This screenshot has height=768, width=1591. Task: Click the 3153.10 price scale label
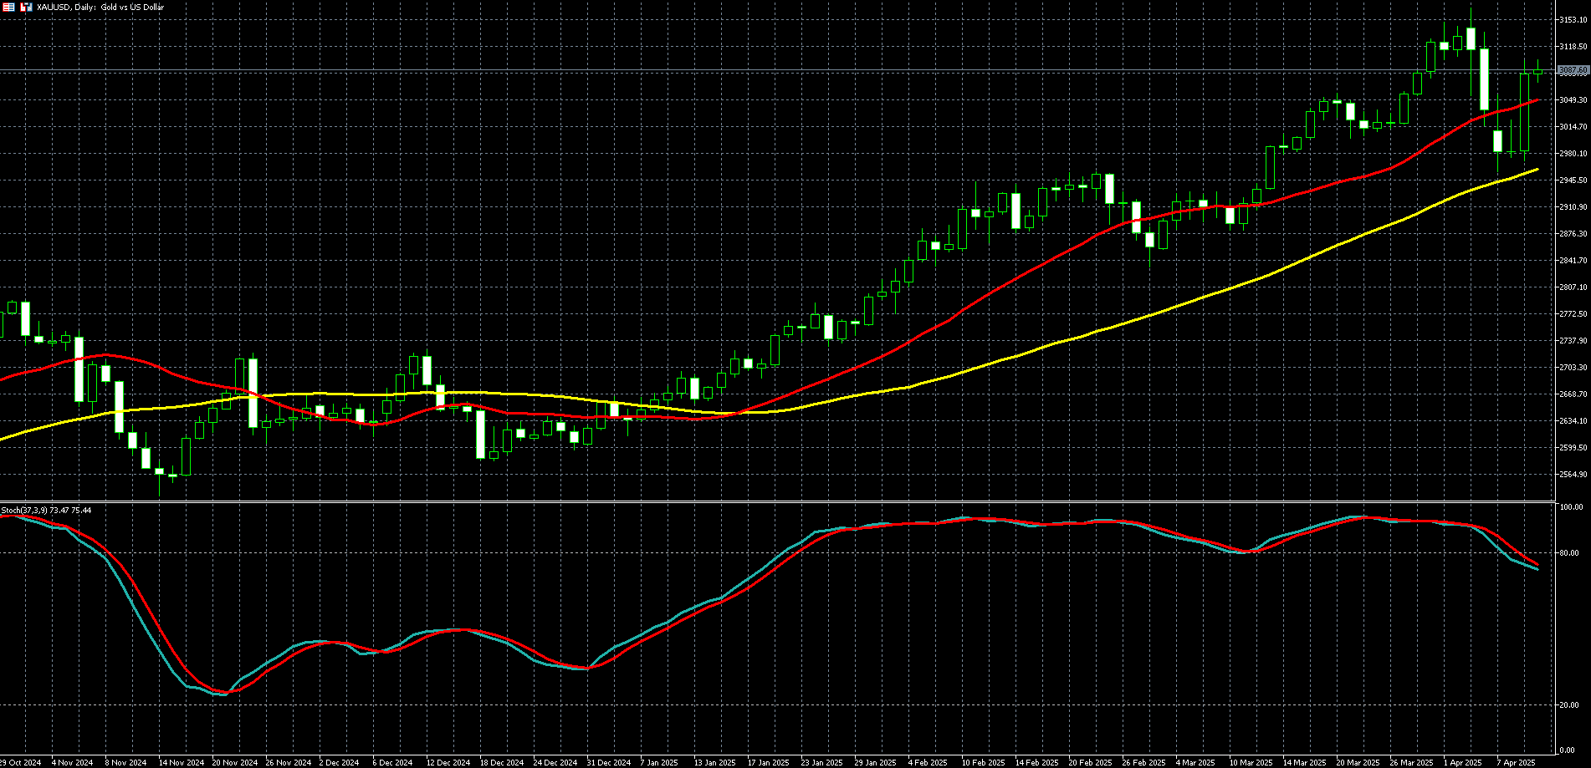tap(1573, 20)
